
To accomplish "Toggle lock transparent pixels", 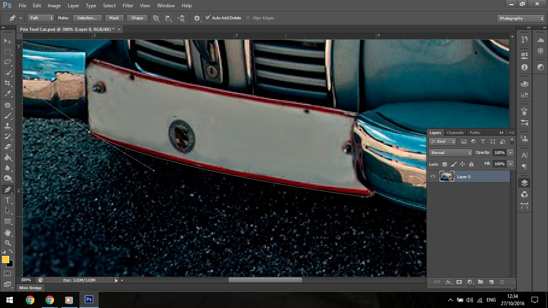I will tap(444, 164).
